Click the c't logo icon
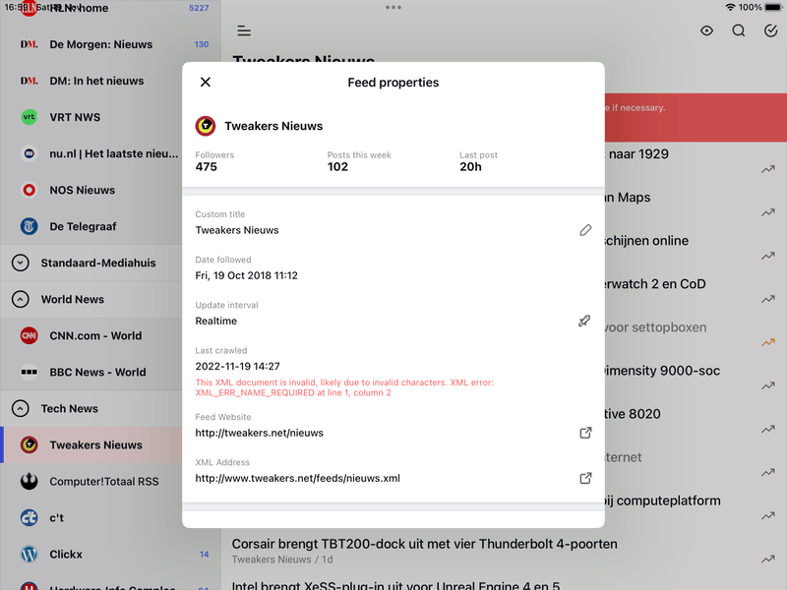The height and width of the screenshot is (590, 787). click(30, 518)
